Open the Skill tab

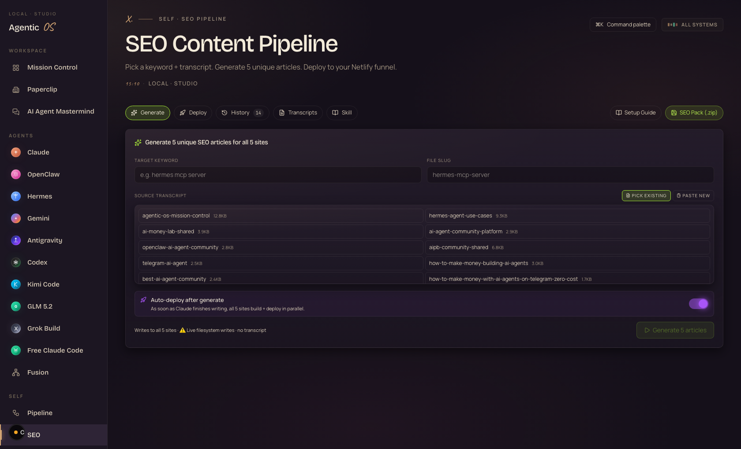(342, 113)
